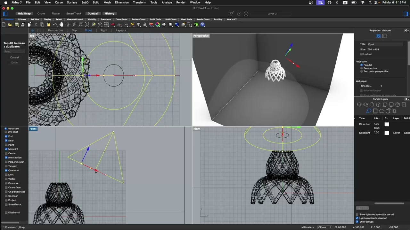Click the Spotlight white color swatch
This screenshot has width=410, height=230.
387,133
